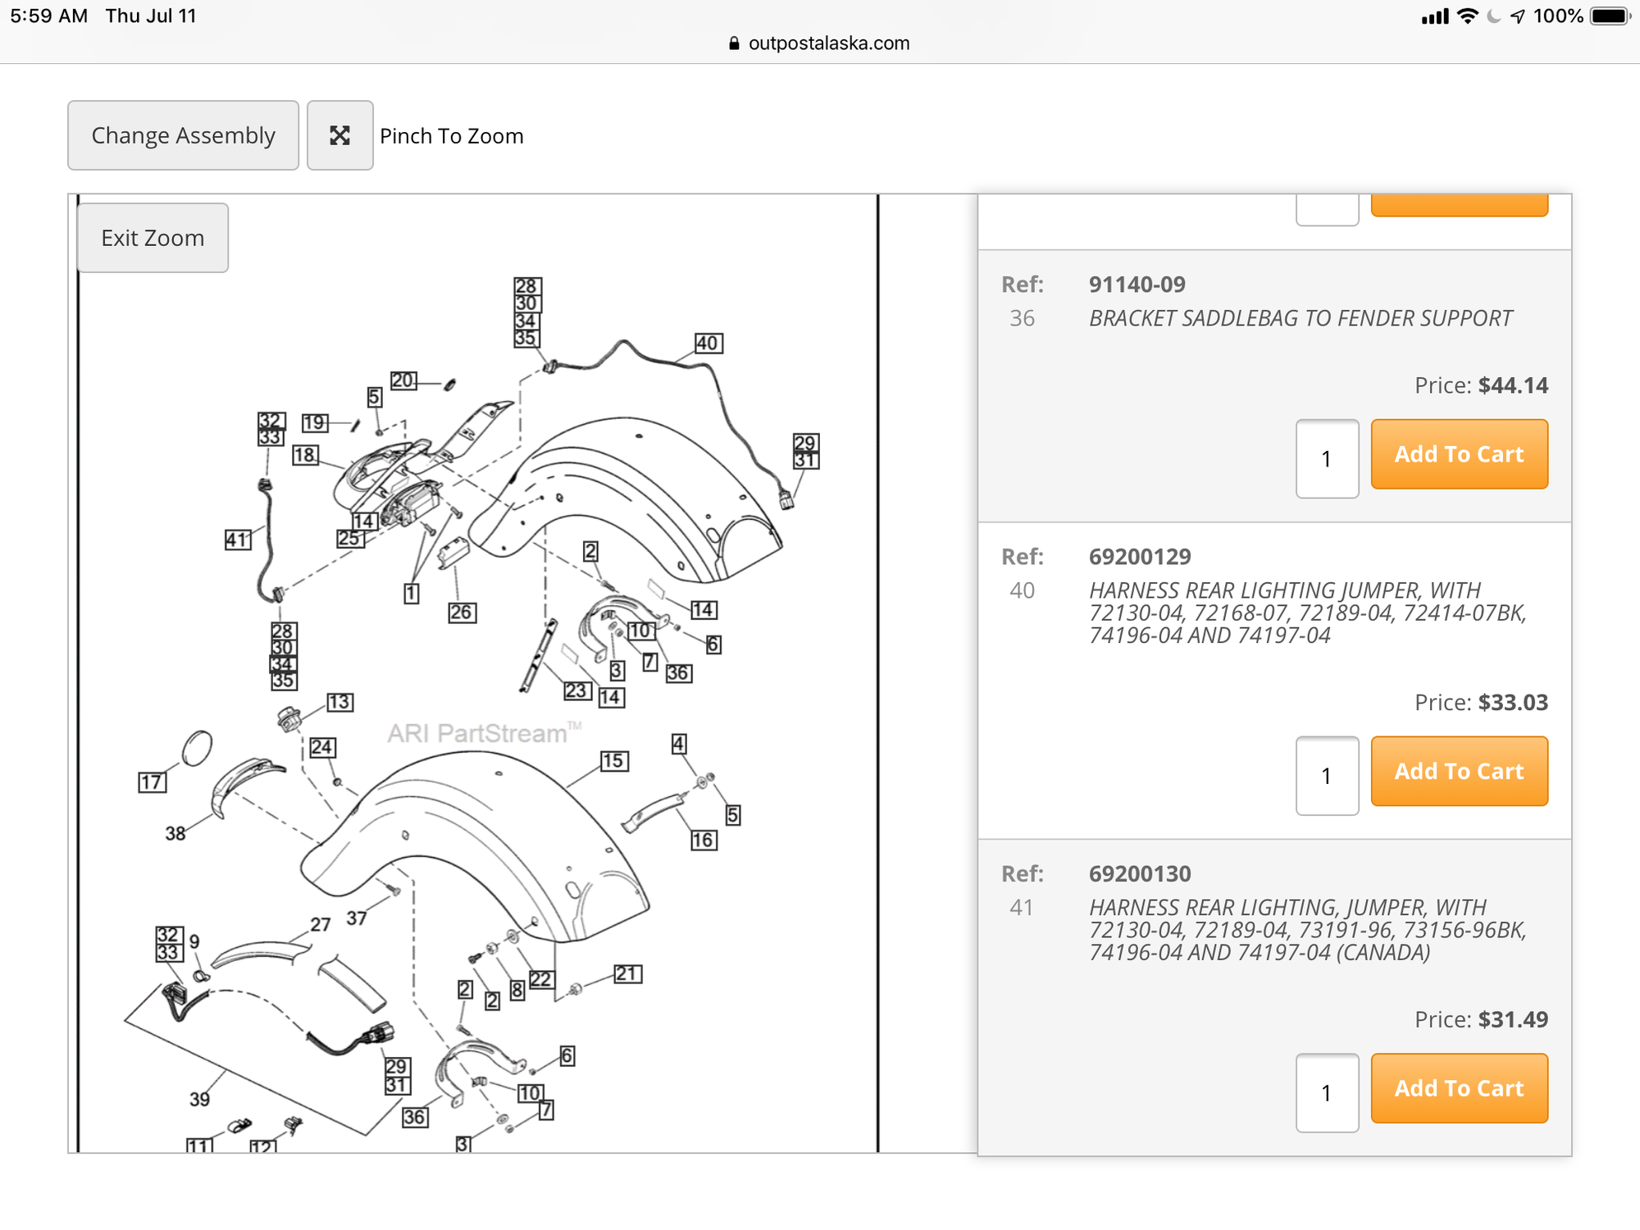Edit quantity field for ref 40
Image resolution: width=1640 pixels, height=1230 pixels.
coord(1327,776)
